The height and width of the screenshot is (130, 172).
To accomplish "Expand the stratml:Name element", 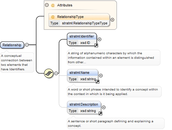I will coord(101,75).
